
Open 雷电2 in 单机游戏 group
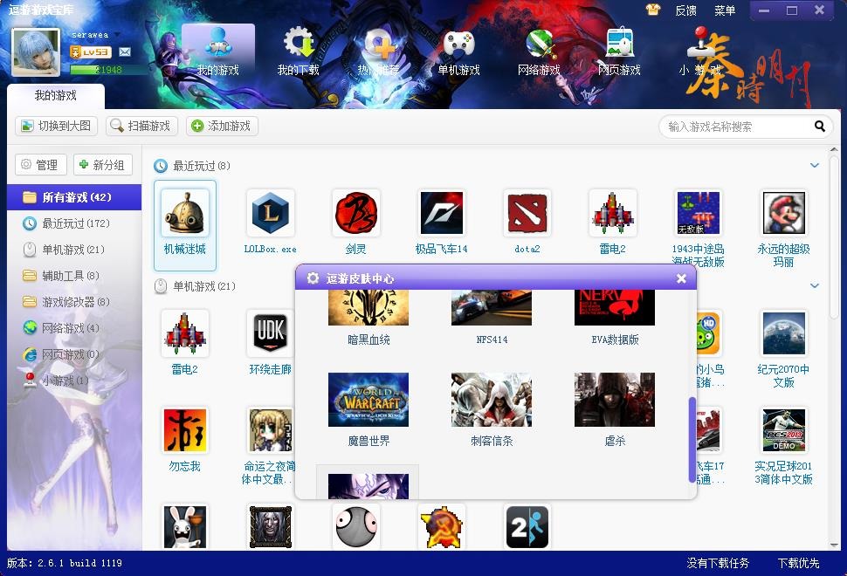point(185,333)
